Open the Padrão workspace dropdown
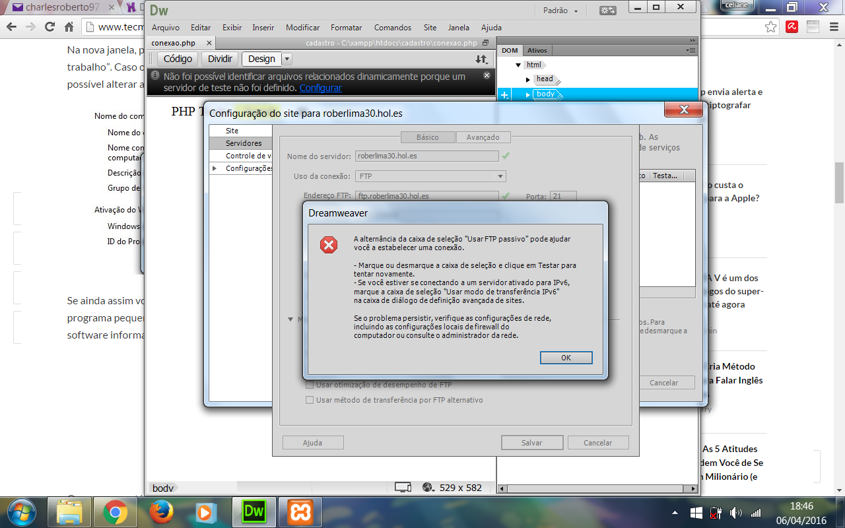 coord(560,11)
